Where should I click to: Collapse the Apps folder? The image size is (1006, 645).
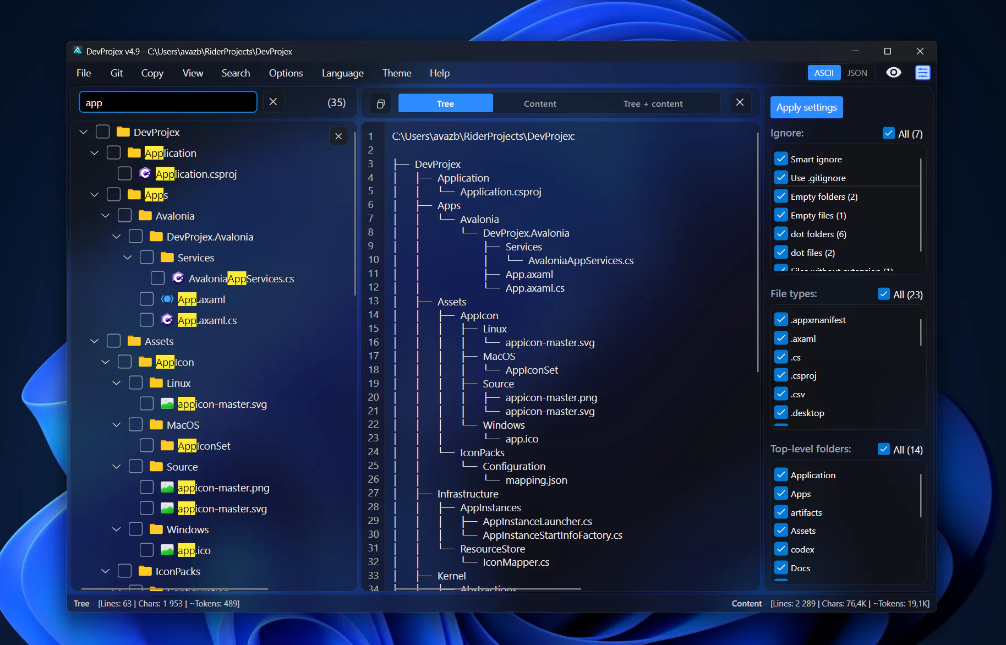point(94,194)
